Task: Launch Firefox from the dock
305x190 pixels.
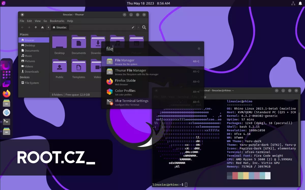Action: click(6, 94)
